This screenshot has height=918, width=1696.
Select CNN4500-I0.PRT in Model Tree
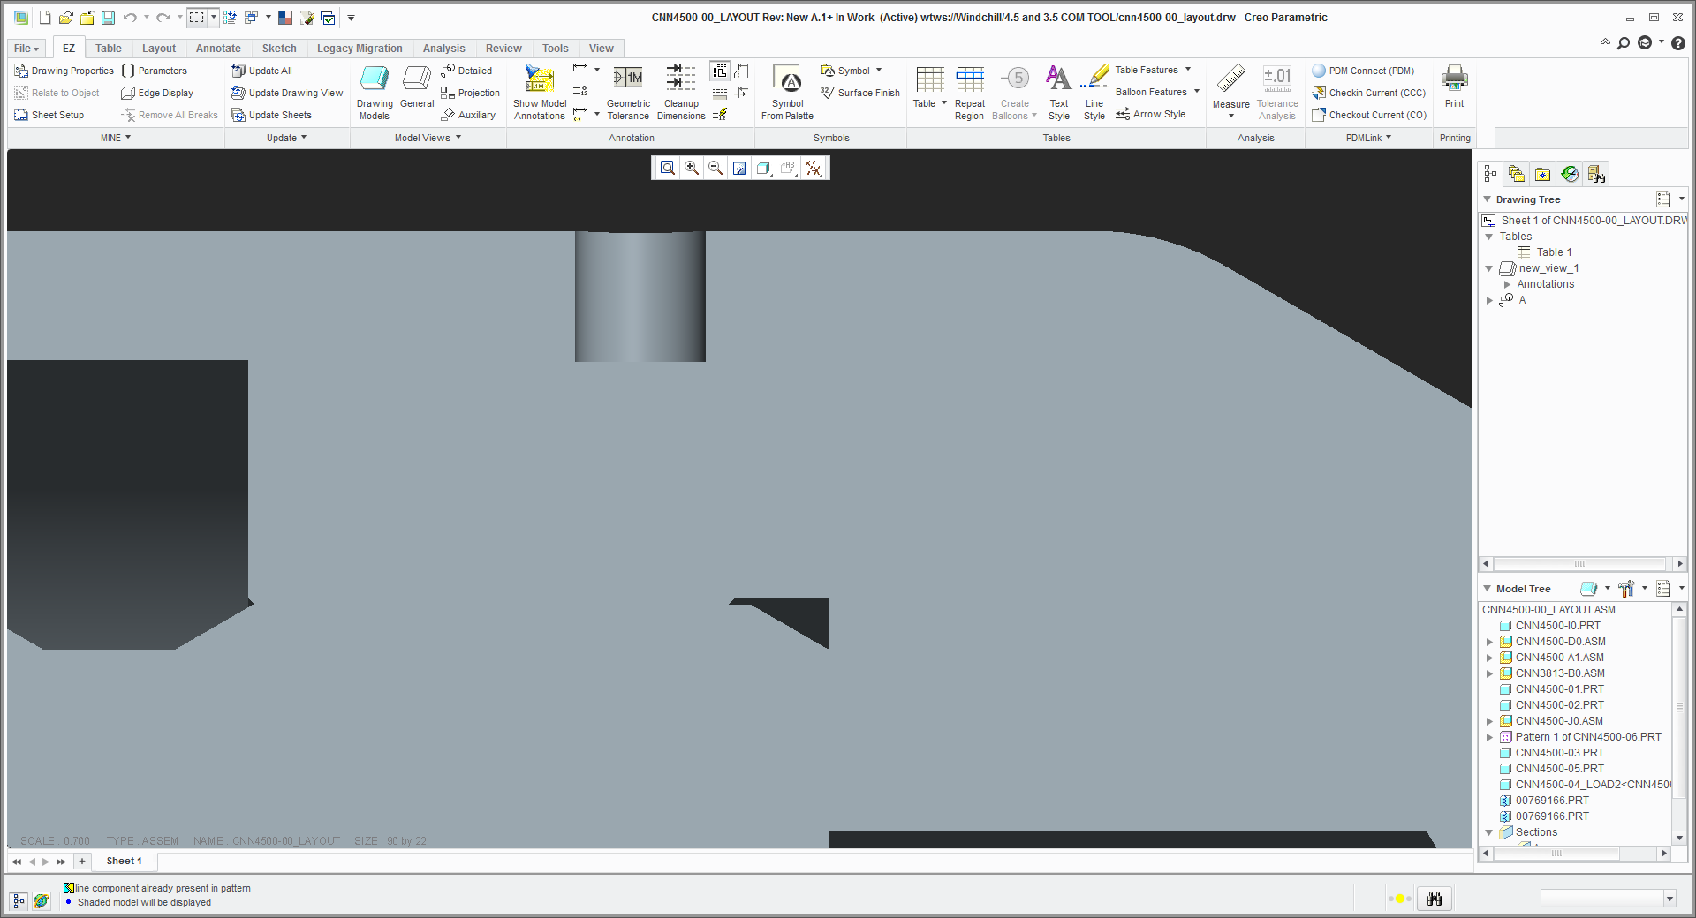pos(1557,626)
